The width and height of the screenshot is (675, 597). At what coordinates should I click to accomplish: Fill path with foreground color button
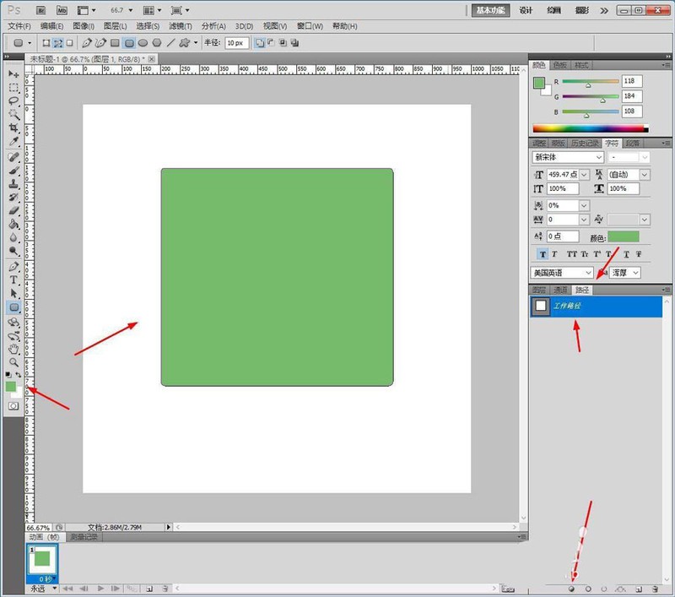click(x=572, y=589)
